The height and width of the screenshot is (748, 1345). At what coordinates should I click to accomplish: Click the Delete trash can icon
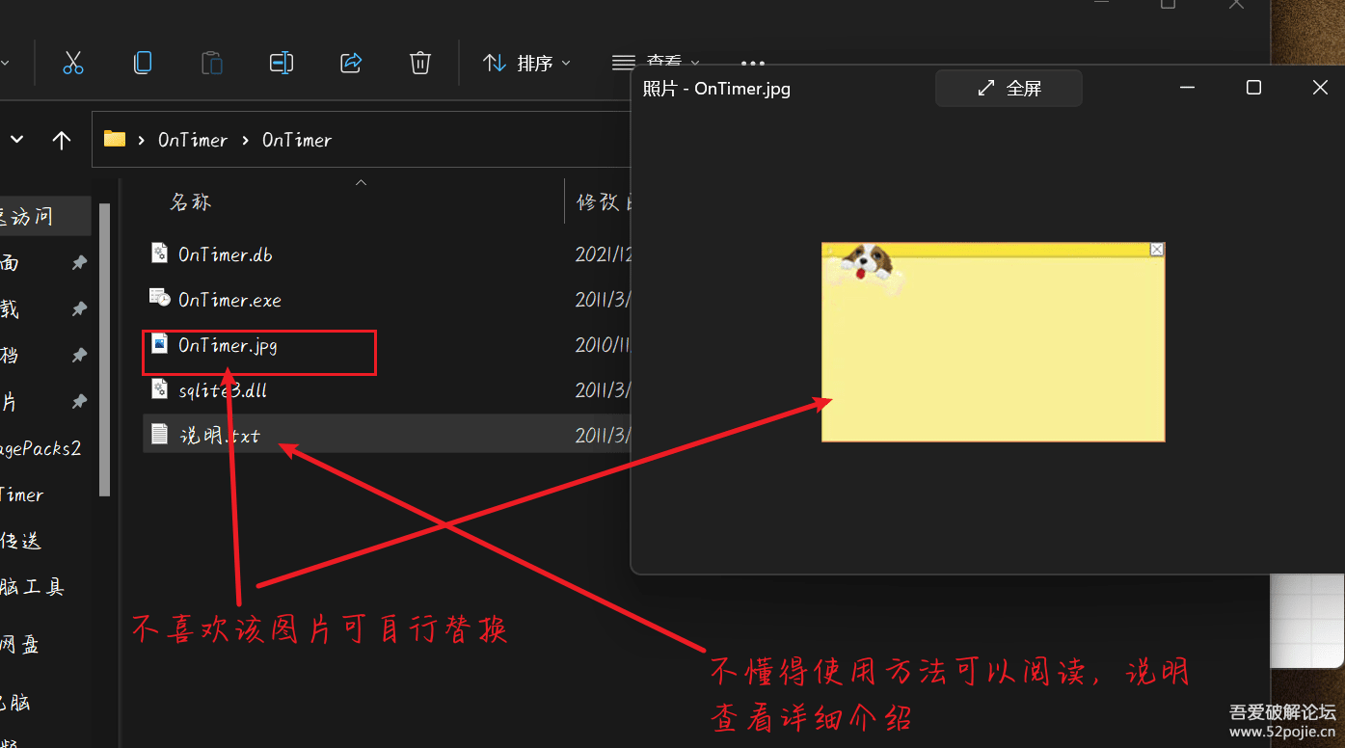click(419, 64)
